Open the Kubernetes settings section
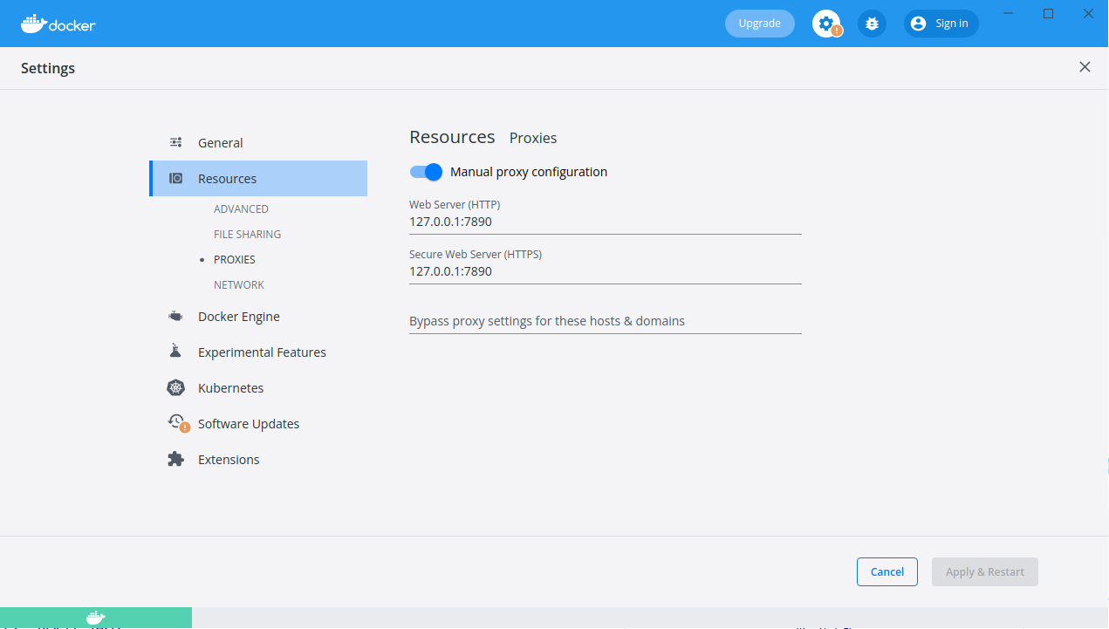 tap(258, 388)
